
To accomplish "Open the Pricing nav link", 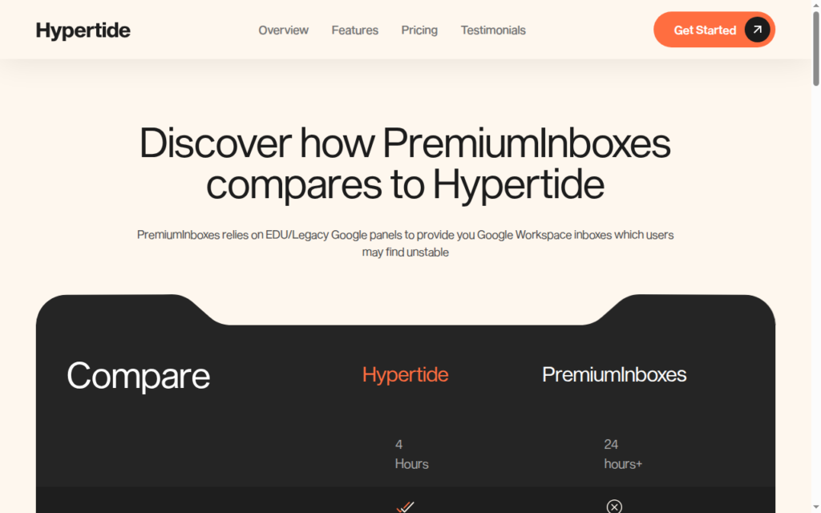I will point(419,30).
